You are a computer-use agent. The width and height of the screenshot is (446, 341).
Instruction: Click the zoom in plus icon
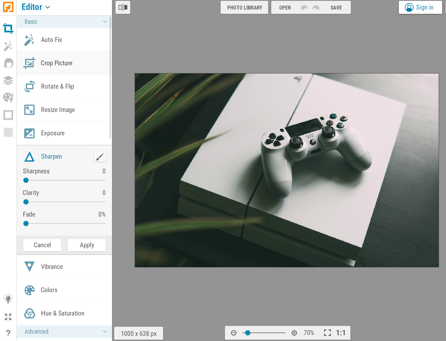pyautogui.click(x=294, y=333)
